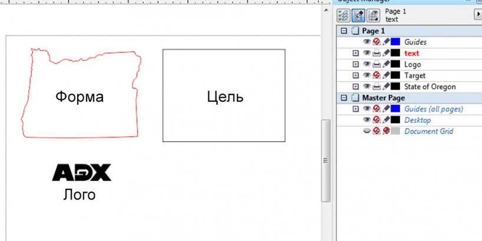The height and width of the screenshot is (241, 482).
Task: Click the vertical scrollbar thumb
Action: 326,160
